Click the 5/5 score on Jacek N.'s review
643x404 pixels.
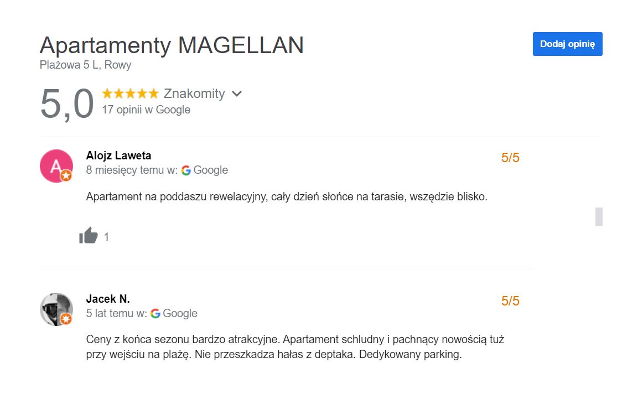tap(510, 301)
